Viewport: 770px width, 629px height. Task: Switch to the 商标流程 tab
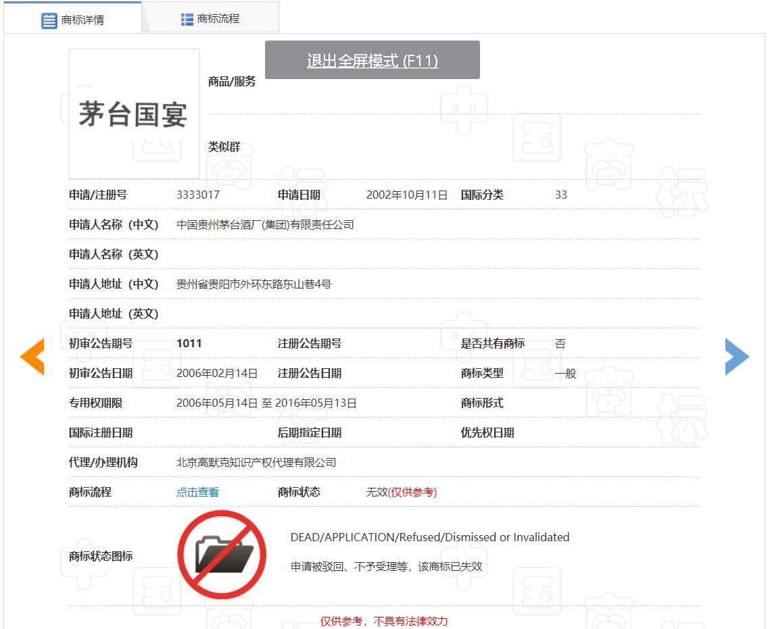(x=210, y=18)
